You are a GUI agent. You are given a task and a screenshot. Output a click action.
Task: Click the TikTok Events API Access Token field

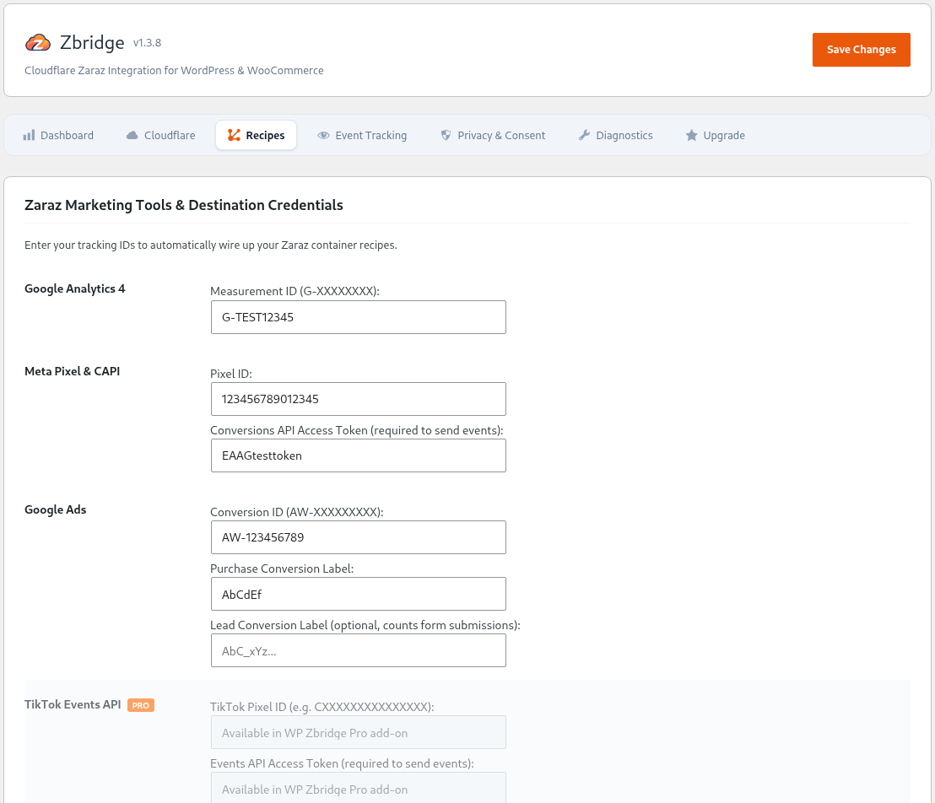pyautogui.click(x=359, y=788)
